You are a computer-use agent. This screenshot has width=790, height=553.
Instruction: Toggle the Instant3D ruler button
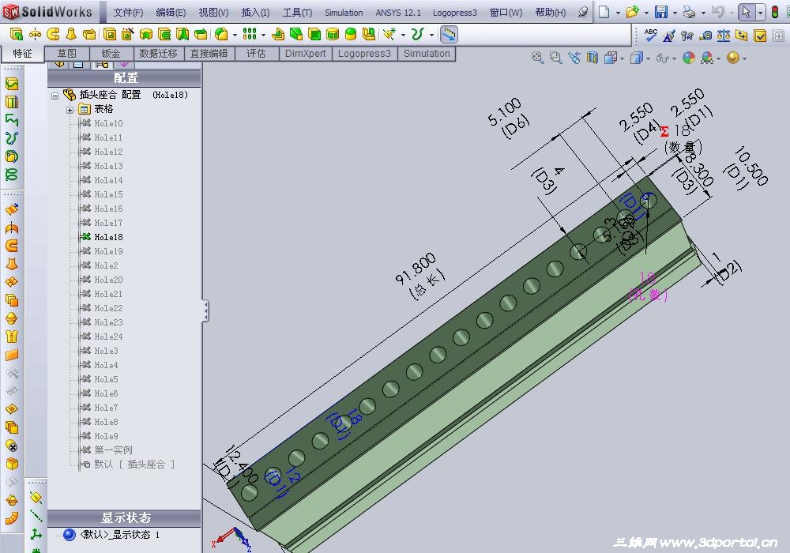(449, 34)
